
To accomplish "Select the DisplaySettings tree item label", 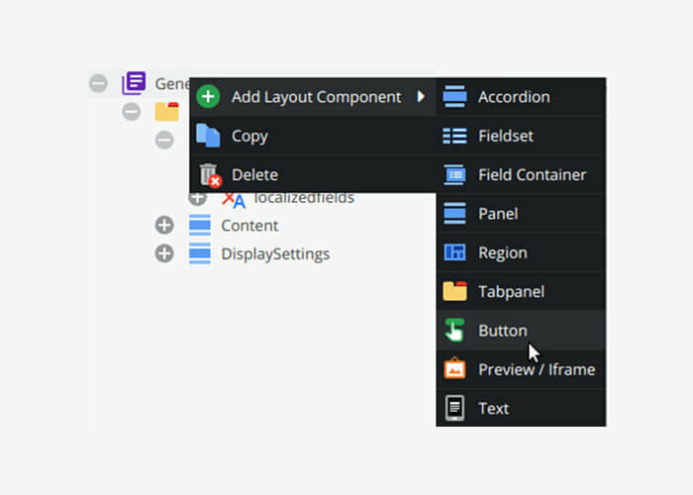I will coord(275,254).
